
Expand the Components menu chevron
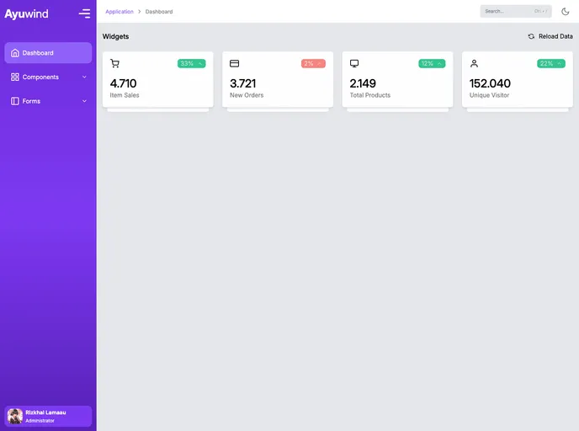pyautogui.click(x=84, y=77)
